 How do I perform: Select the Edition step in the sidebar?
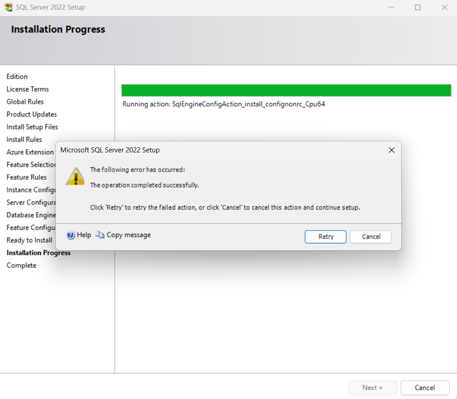[17, 76]
